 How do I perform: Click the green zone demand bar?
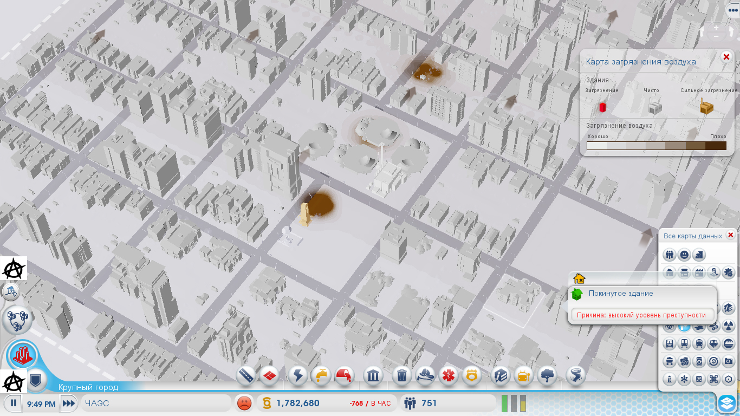click(505, 404)
